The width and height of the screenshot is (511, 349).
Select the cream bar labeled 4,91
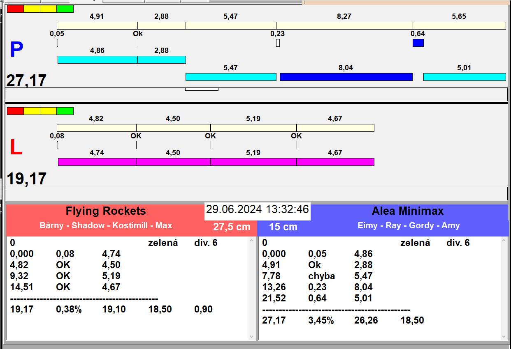[97, 25]
